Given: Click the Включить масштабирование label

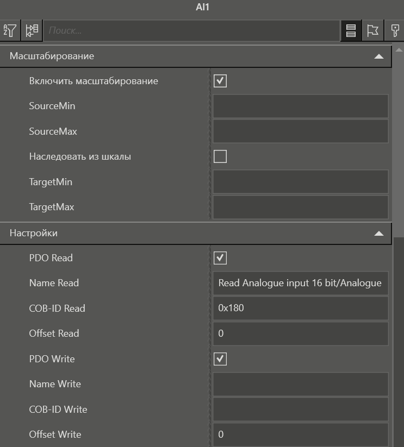Looking at the screenshot, I should pos(94,81).
